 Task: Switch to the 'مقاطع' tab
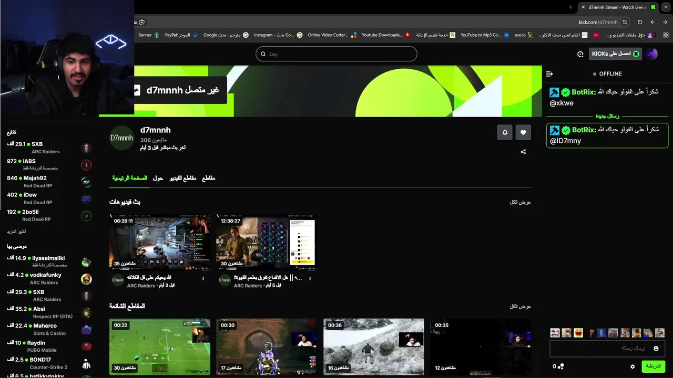[x=209, y=178]
